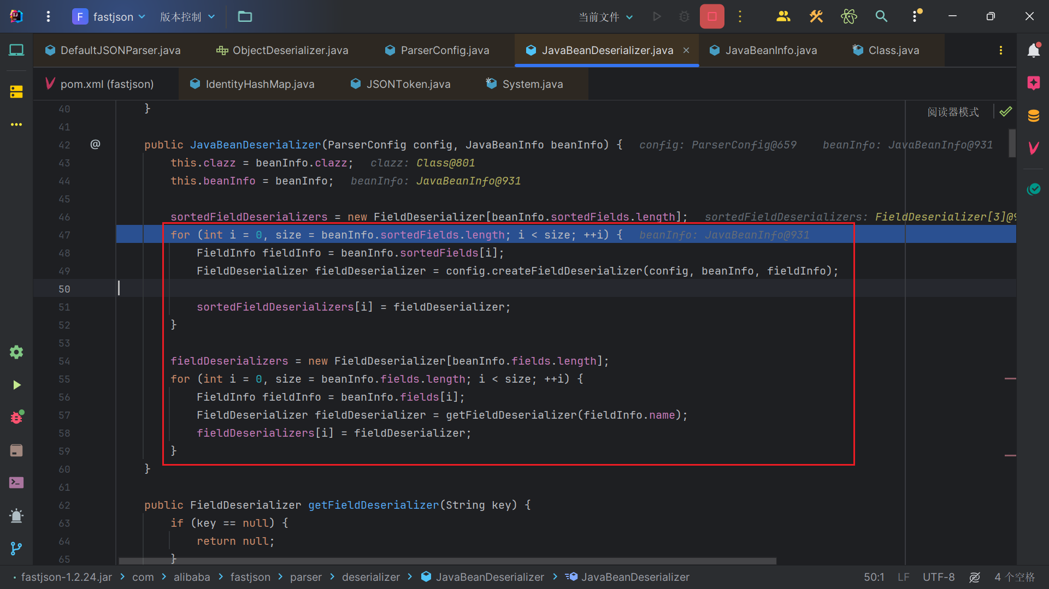Click alibaba breadcrumb segment
The image size is (1049, 589).
tap(192, 577)
